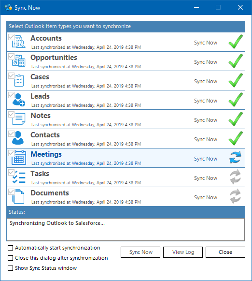Image resolution: width=252 pixels, height=281 pixels.
Task: Click the blue syncing arrows for Meetings
Action: (x=236, y=157)
